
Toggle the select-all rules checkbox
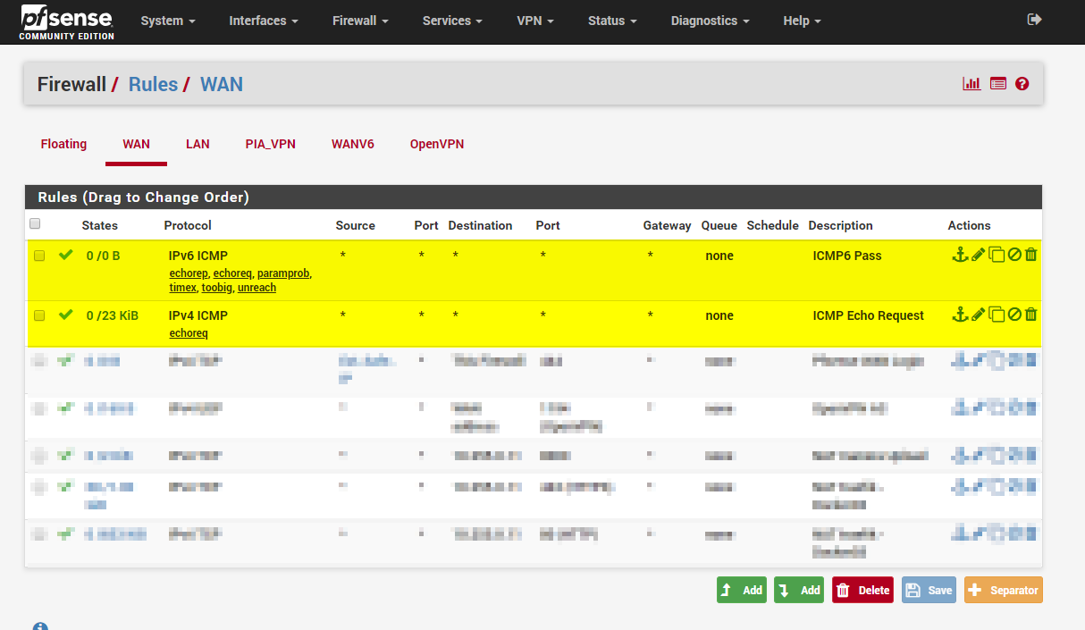35,223
